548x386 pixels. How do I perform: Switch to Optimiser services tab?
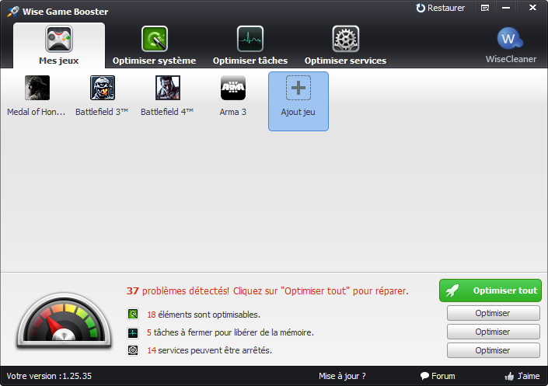pos(345,45)
